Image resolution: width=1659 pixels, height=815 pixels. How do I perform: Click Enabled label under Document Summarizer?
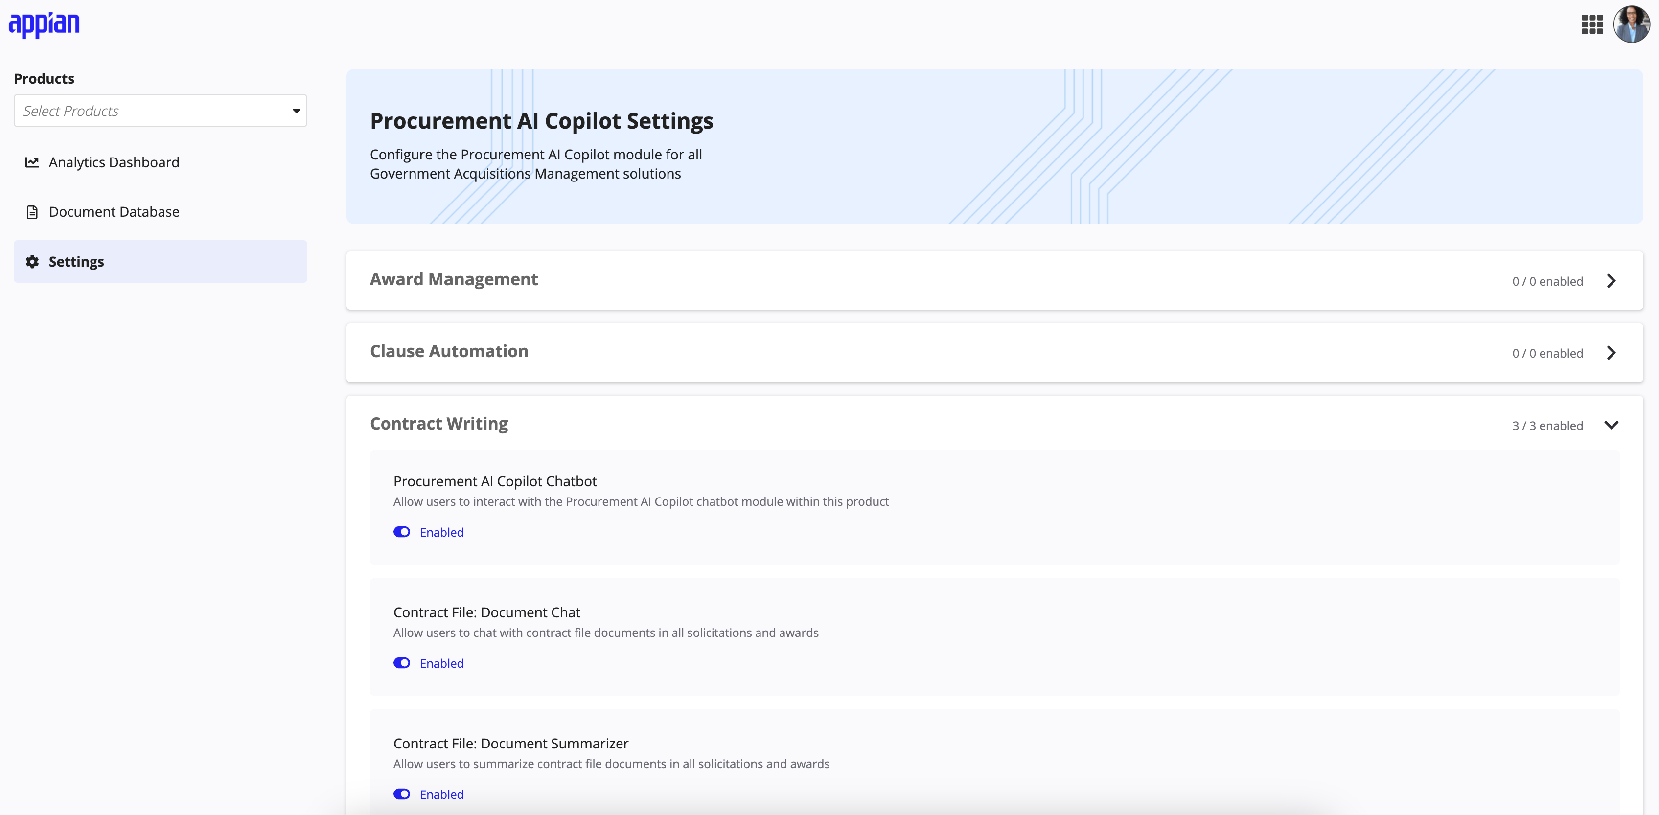coord(442,794)
